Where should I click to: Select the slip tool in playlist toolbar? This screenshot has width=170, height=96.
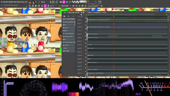coord(76,13)
